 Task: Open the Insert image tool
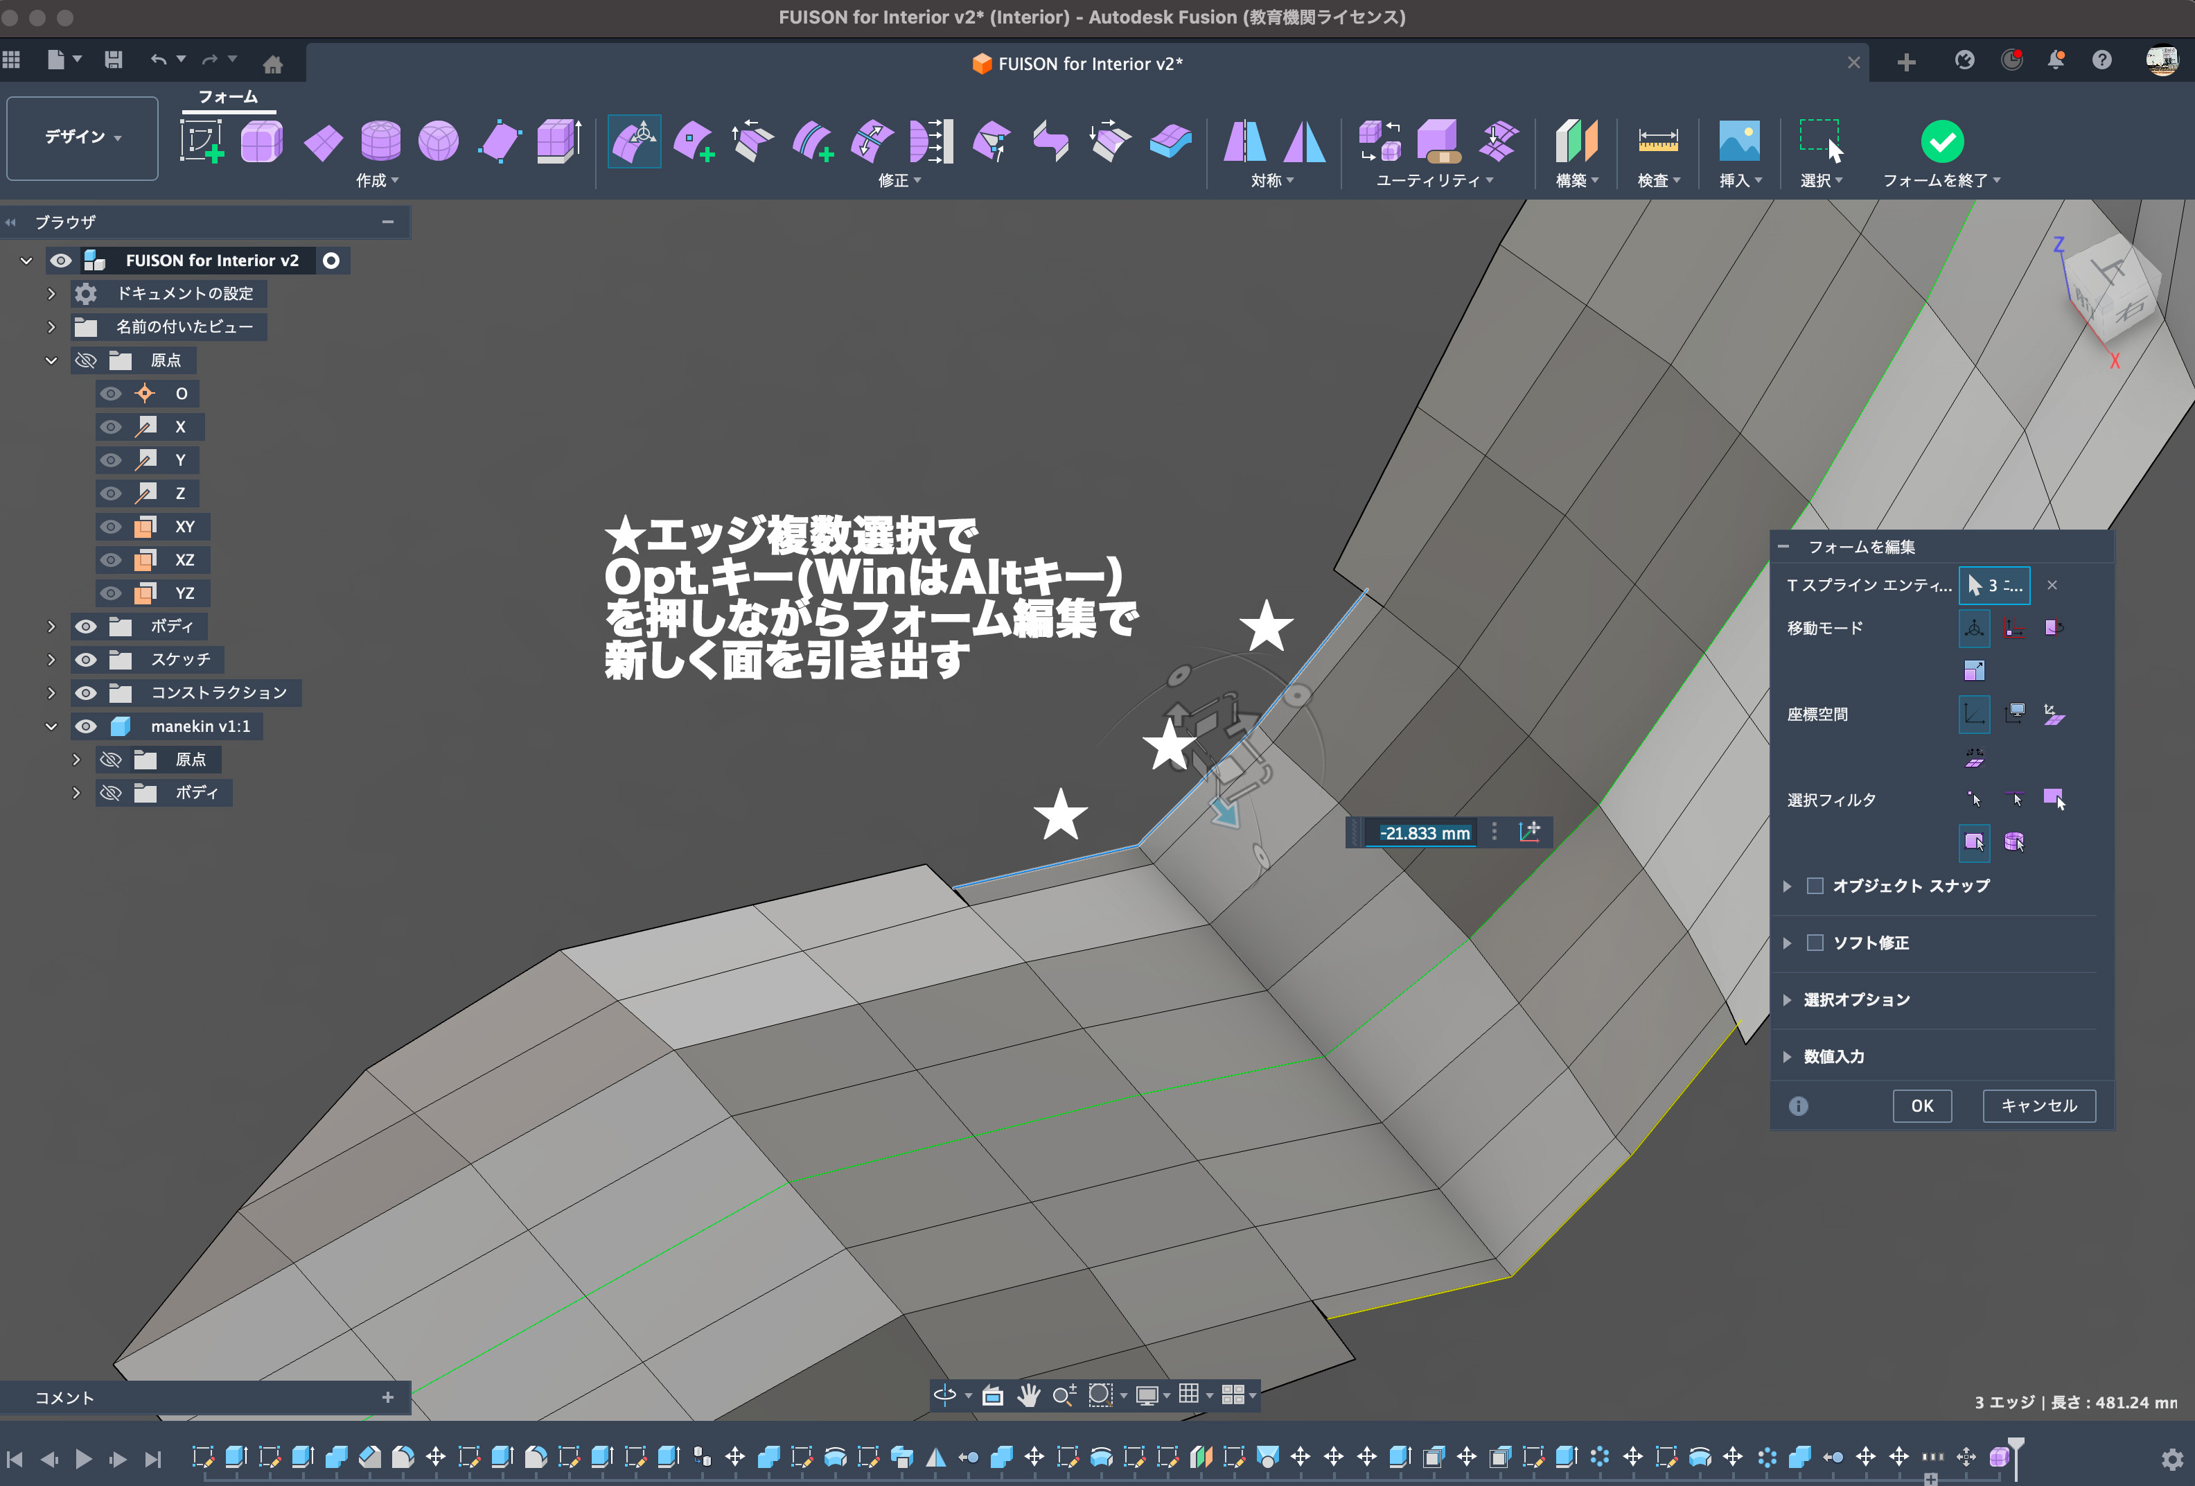pos(1739,141)
